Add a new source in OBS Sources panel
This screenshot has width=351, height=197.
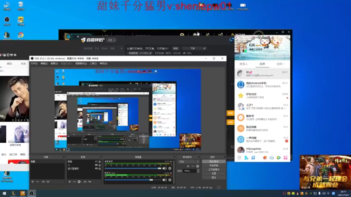70,182
